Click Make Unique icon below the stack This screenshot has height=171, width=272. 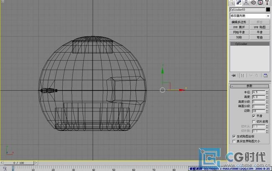251,76
